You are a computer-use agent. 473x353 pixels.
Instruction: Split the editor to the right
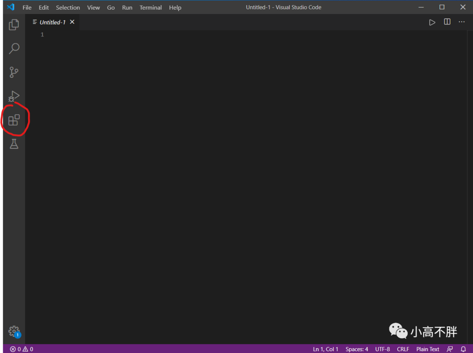pyautogui.click(x=447, y=22)
